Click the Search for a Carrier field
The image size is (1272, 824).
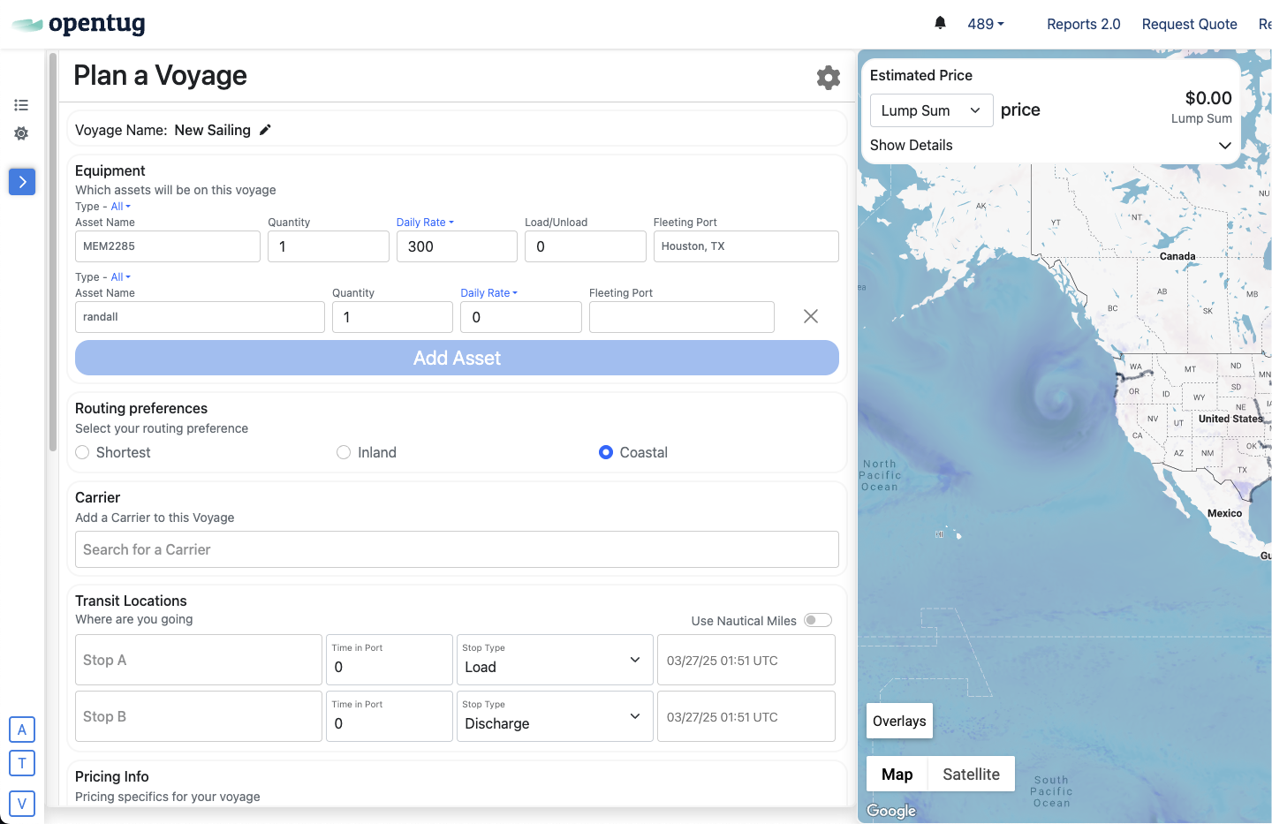457,549
